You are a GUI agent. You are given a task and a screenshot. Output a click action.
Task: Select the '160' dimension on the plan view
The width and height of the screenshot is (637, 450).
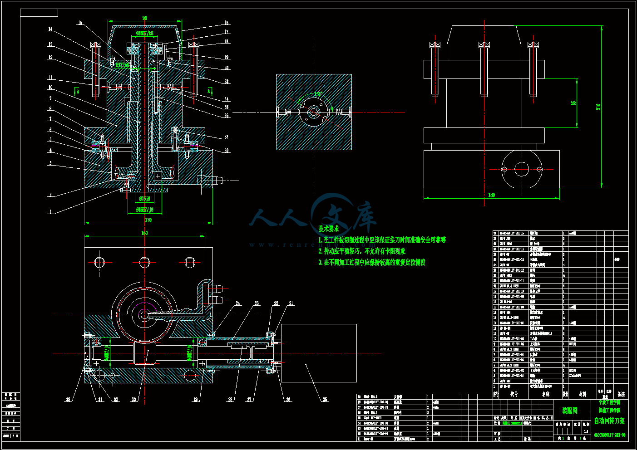tap(144, 233)
